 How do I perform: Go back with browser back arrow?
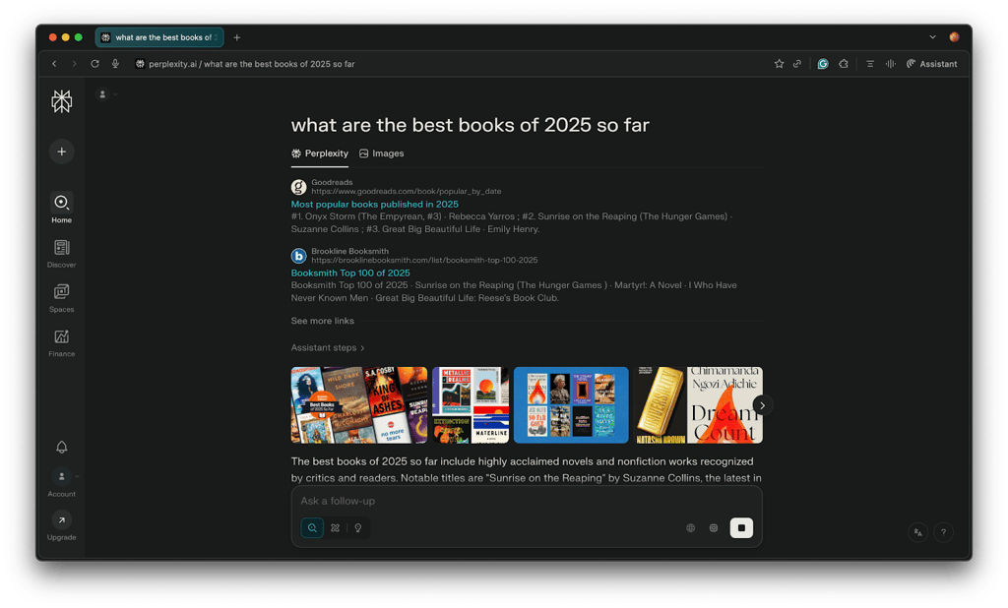(x=55, y=64)
